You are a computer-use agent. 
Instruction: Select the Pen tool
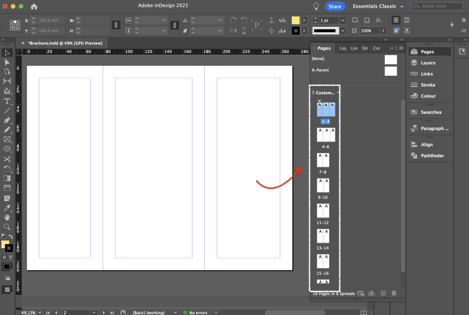(x=7, y=120)
